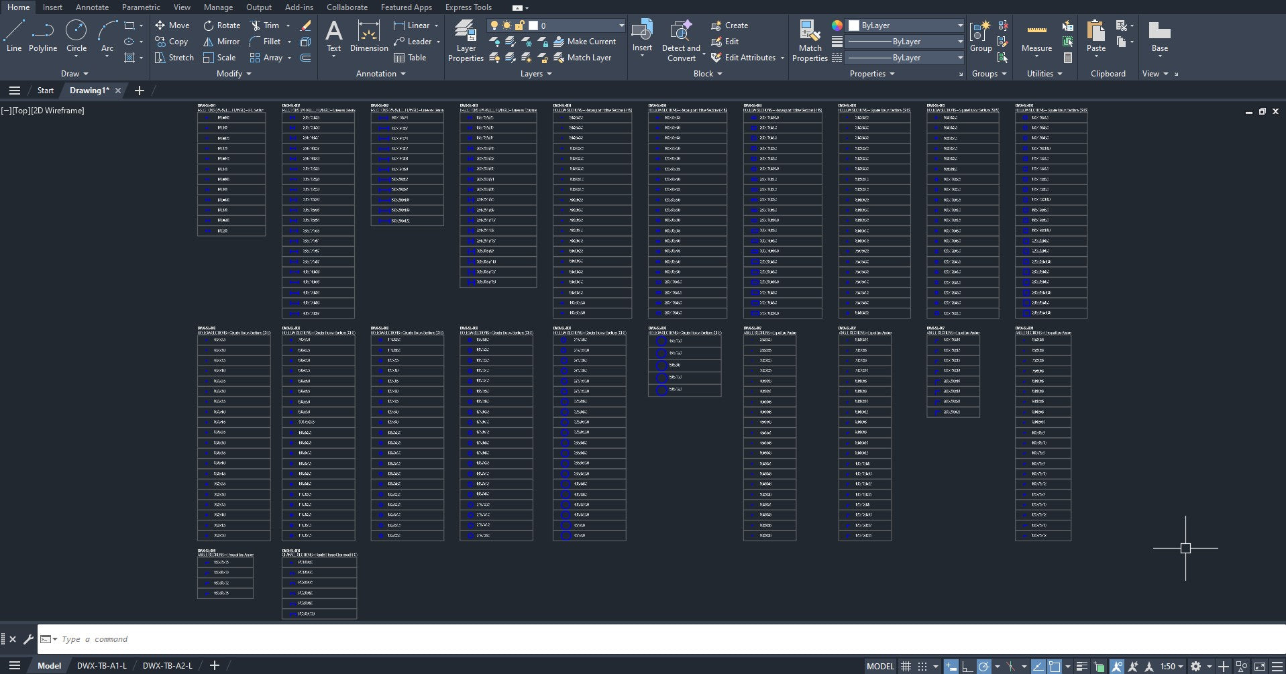Toggle annotation visibility in status bar
This screenshot has height=674, width=1286.
coord(1117,666)
